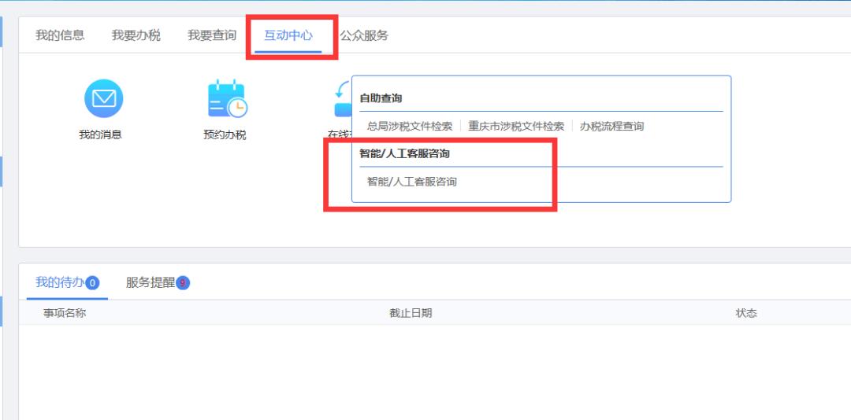Click the 互动中心 tab
The height and width of the screenshot is (420, 851).
click(x=288, y=35)
